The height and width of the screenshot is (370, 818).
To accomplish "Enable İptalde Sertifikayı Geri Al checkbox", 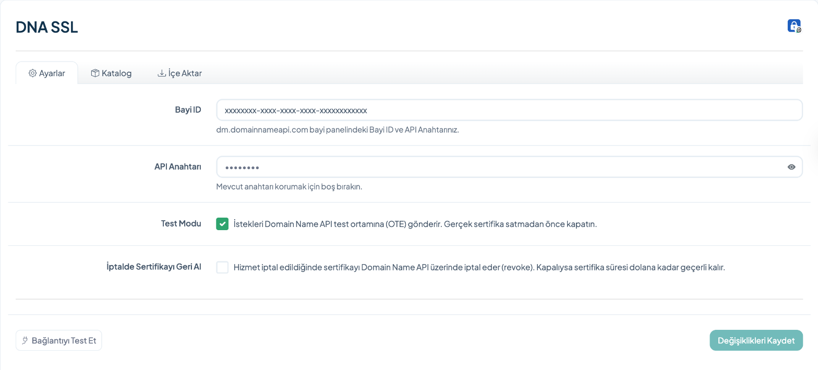I will click(x=222, y=267).
